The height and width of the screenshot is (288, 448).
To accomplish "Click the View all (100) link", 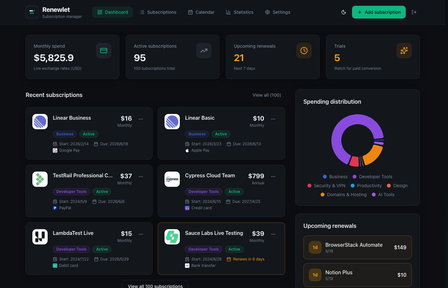I will click(x=267, y=95).
